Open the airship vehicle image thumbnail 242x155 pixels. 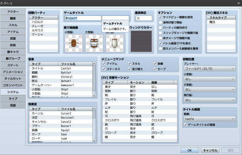[115, 43]
